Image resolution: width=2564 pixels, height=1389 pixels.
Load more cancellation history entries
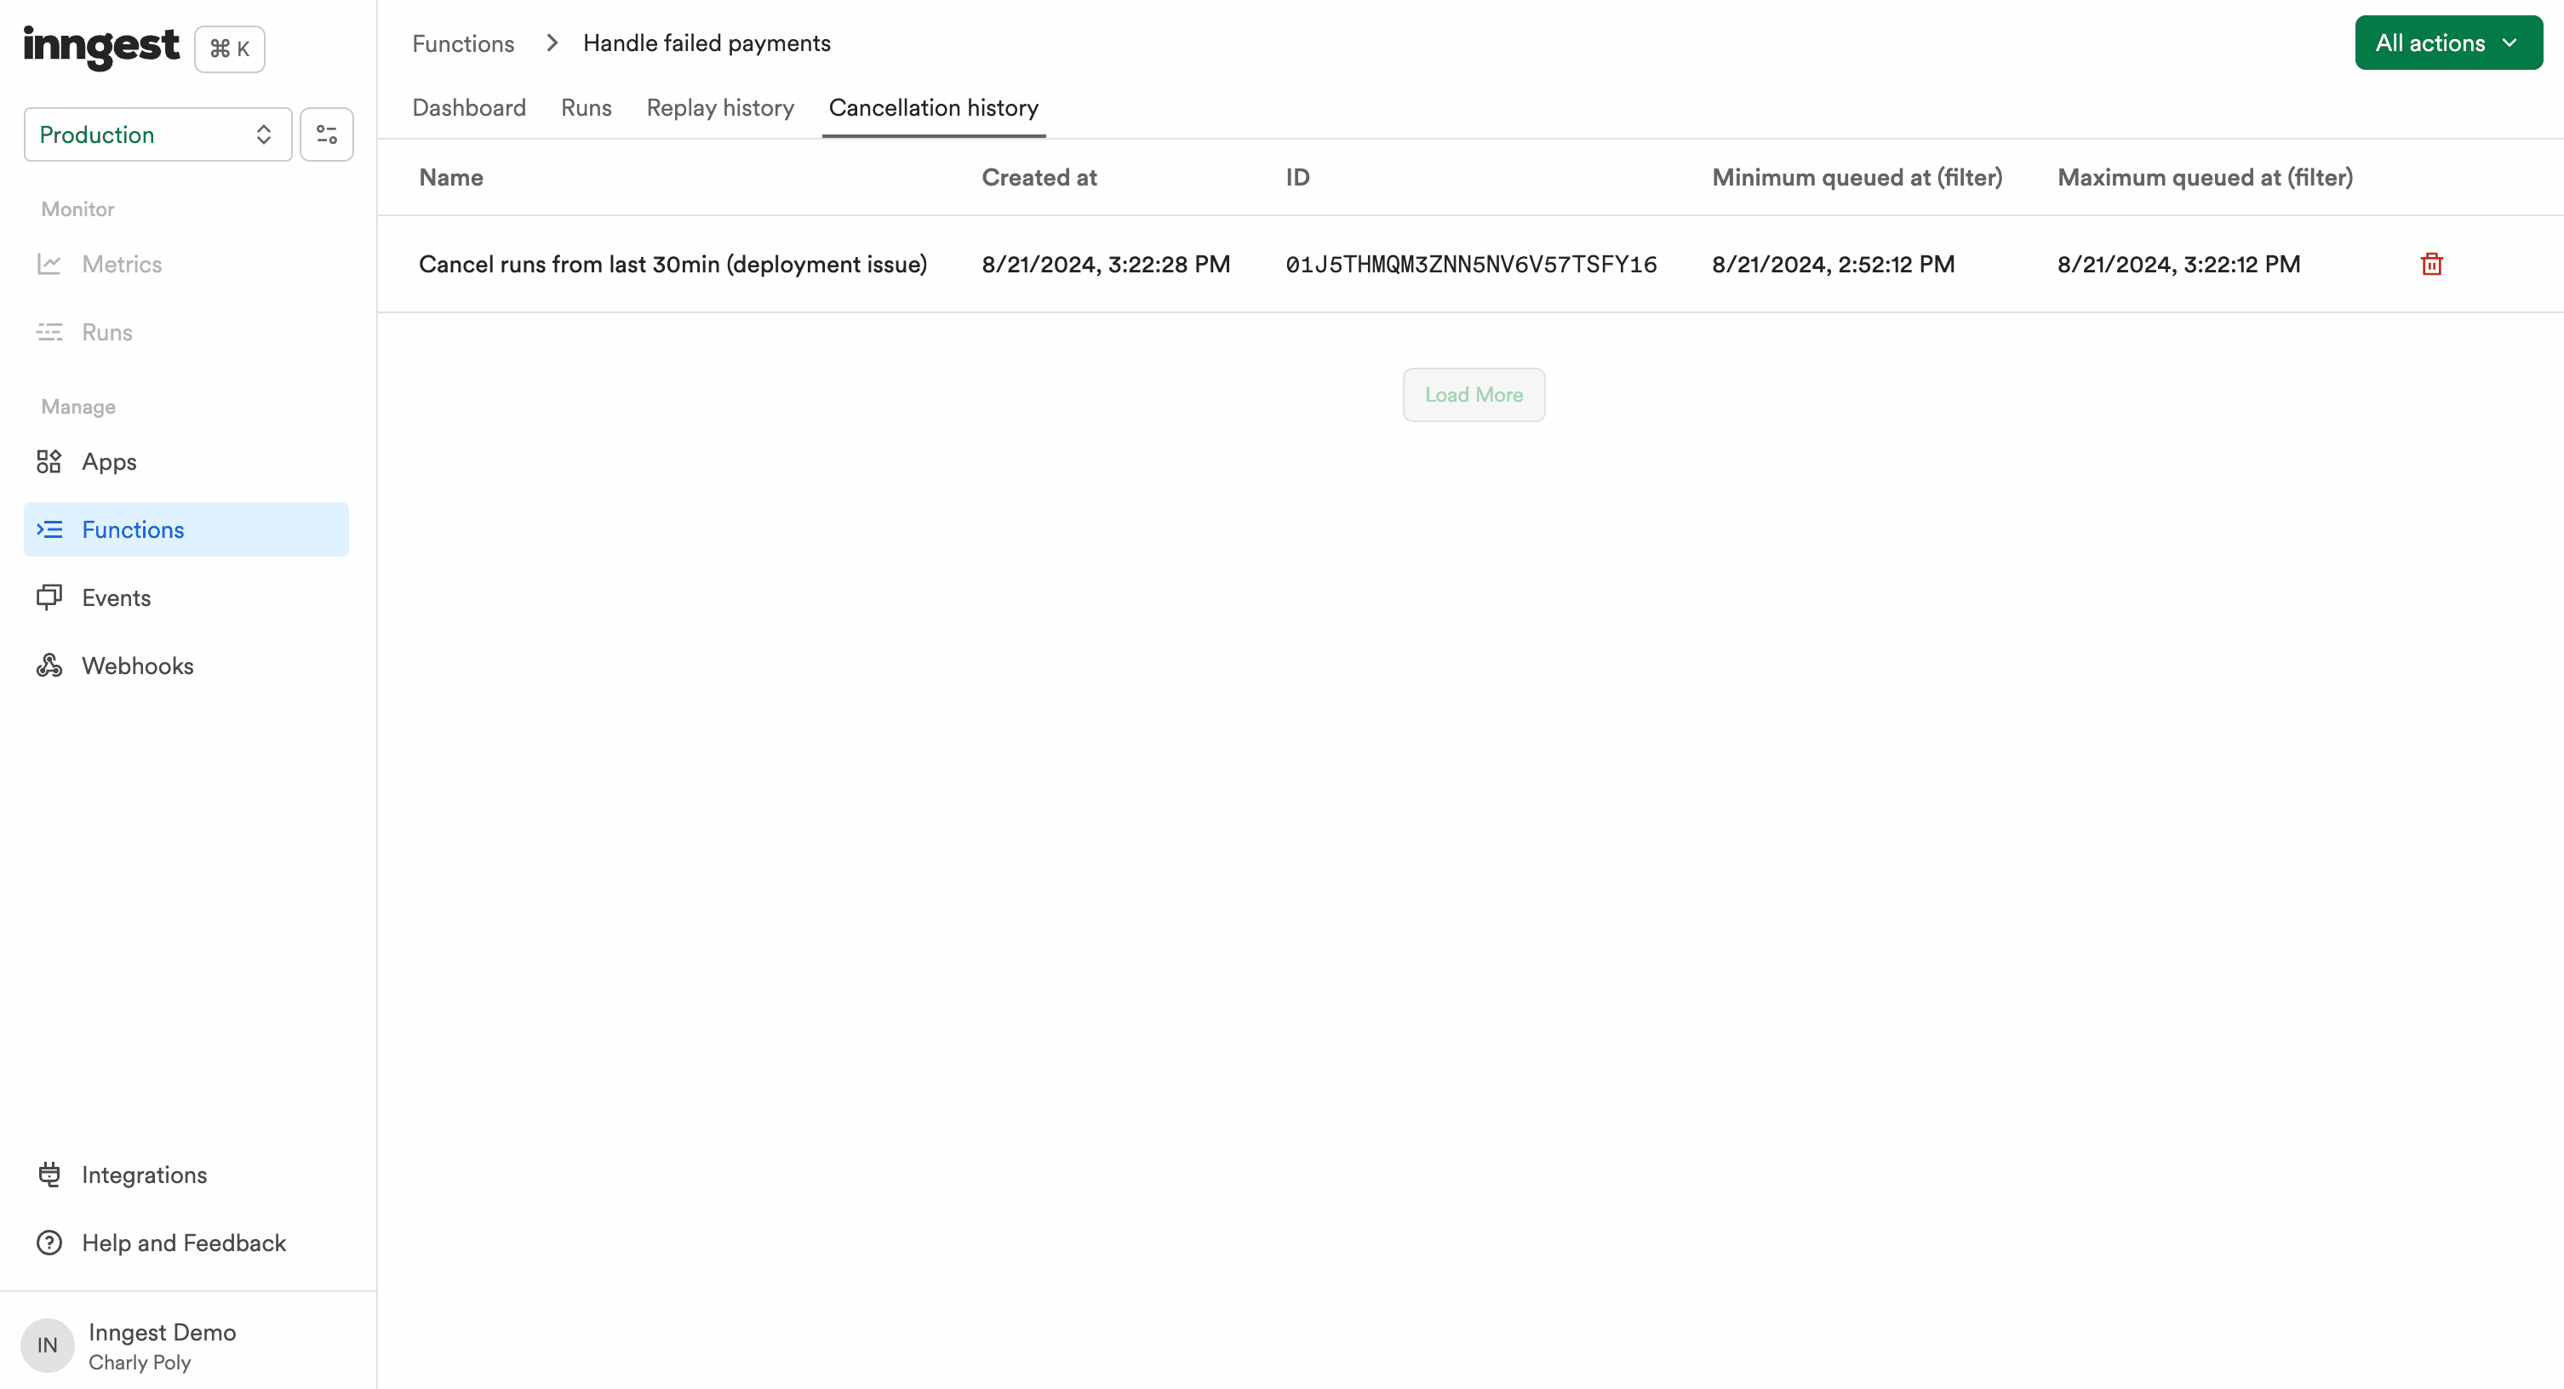(x=1474, y=393)
